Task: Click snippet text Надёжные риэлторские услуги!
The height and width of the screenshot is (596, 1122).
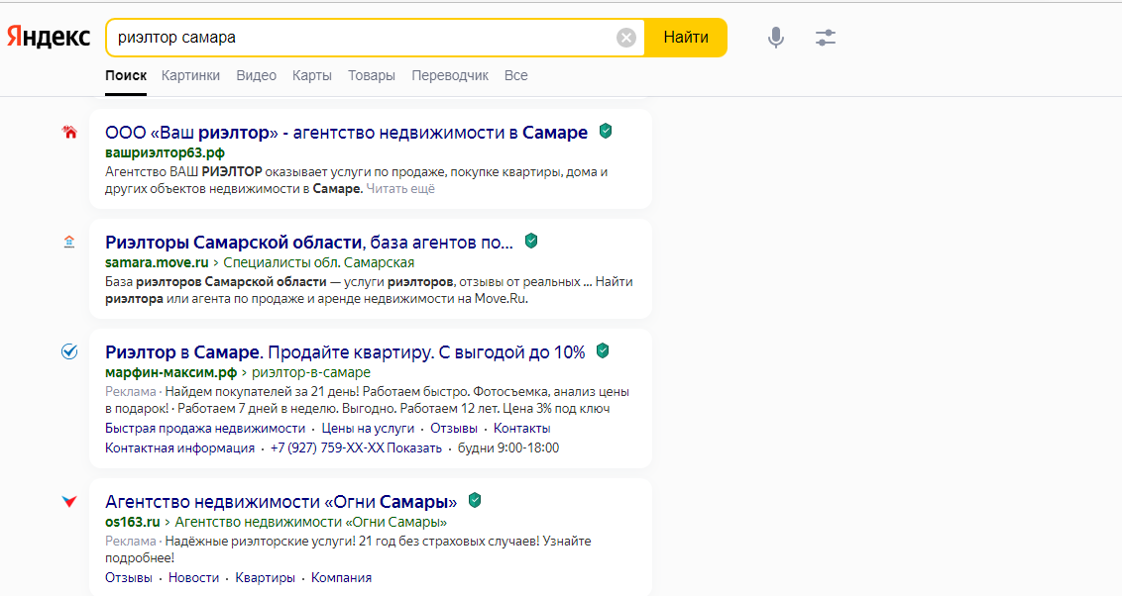Action: (x=261, y=541)
